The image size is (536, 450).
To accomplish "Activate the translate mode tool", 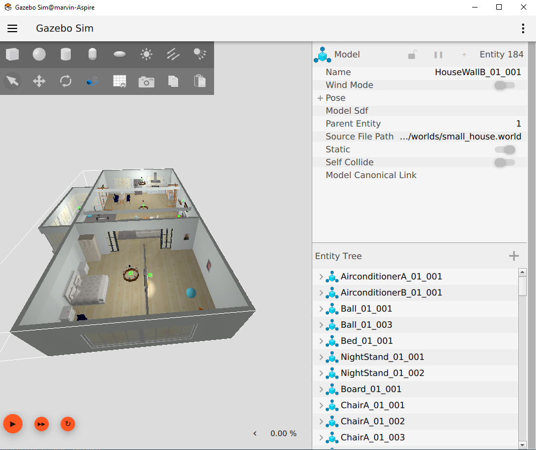I will (x=39, y=82).
